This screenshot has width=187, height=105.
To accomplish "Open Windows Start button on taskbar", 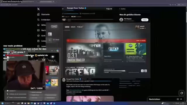I will pyautogui.click(x=3, y=103).
